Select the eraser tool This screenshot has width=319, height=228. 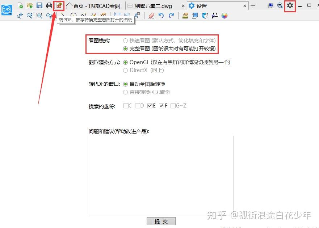151,16
